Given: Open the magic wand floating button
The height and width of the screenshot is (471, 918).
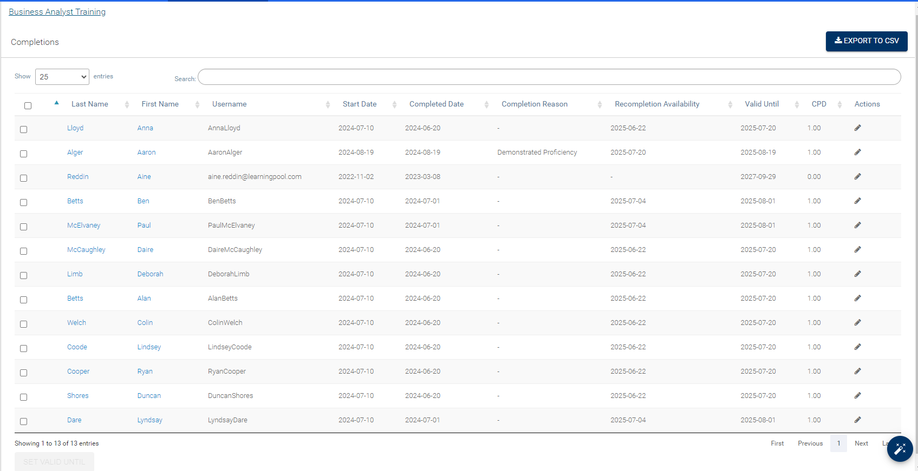Looking at the screenshot, I should pyautogui.click(x=900, y=449).
